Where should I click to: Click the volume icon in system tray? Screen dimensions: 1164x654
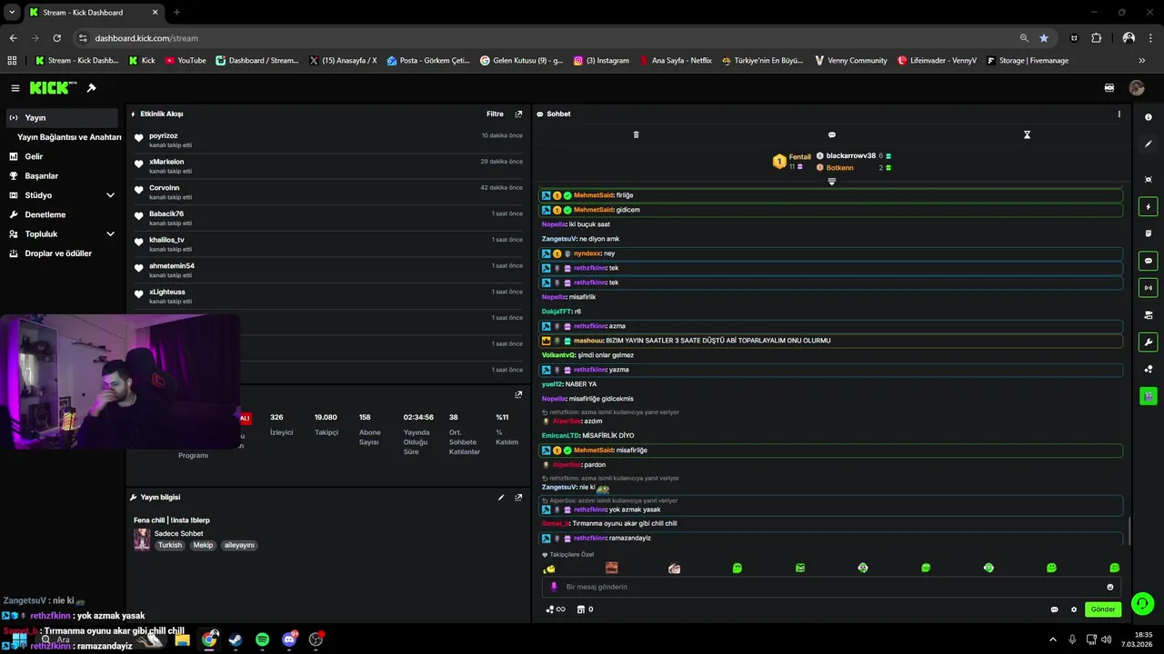[x=1107, y=639]
